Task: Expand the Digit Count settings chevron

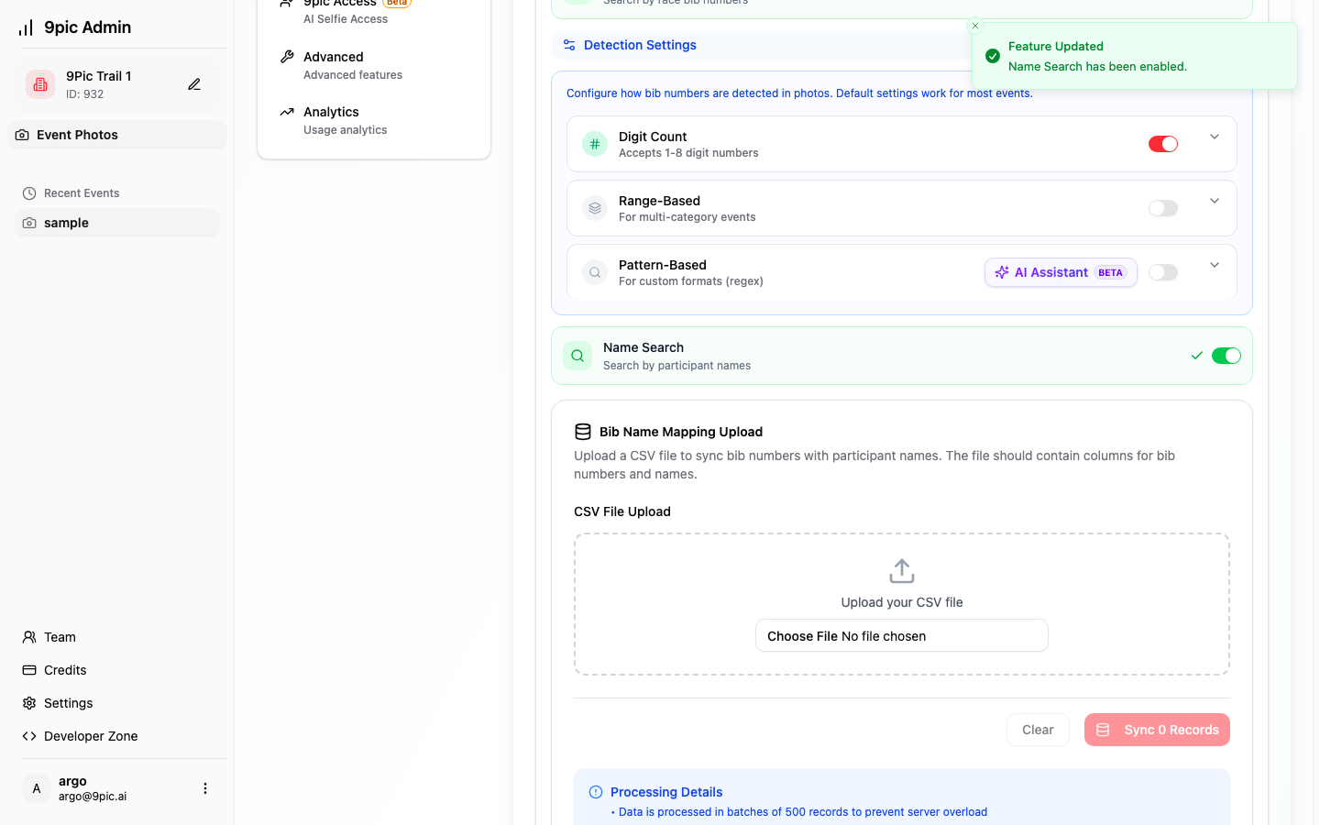Action: pos(1215,137)
